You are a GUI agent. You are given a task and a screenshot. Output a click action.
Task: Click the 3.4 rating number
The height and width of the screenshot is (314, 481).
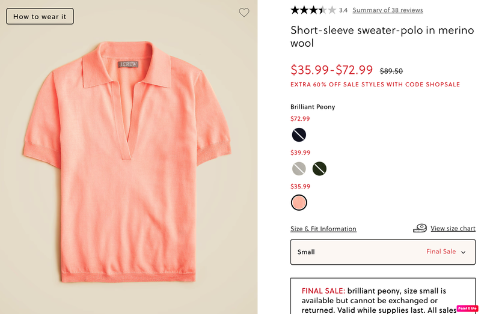pos(343,10)
